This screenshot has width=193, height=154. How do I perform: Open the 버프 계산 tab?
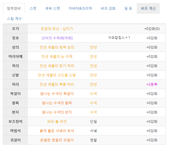148,8
